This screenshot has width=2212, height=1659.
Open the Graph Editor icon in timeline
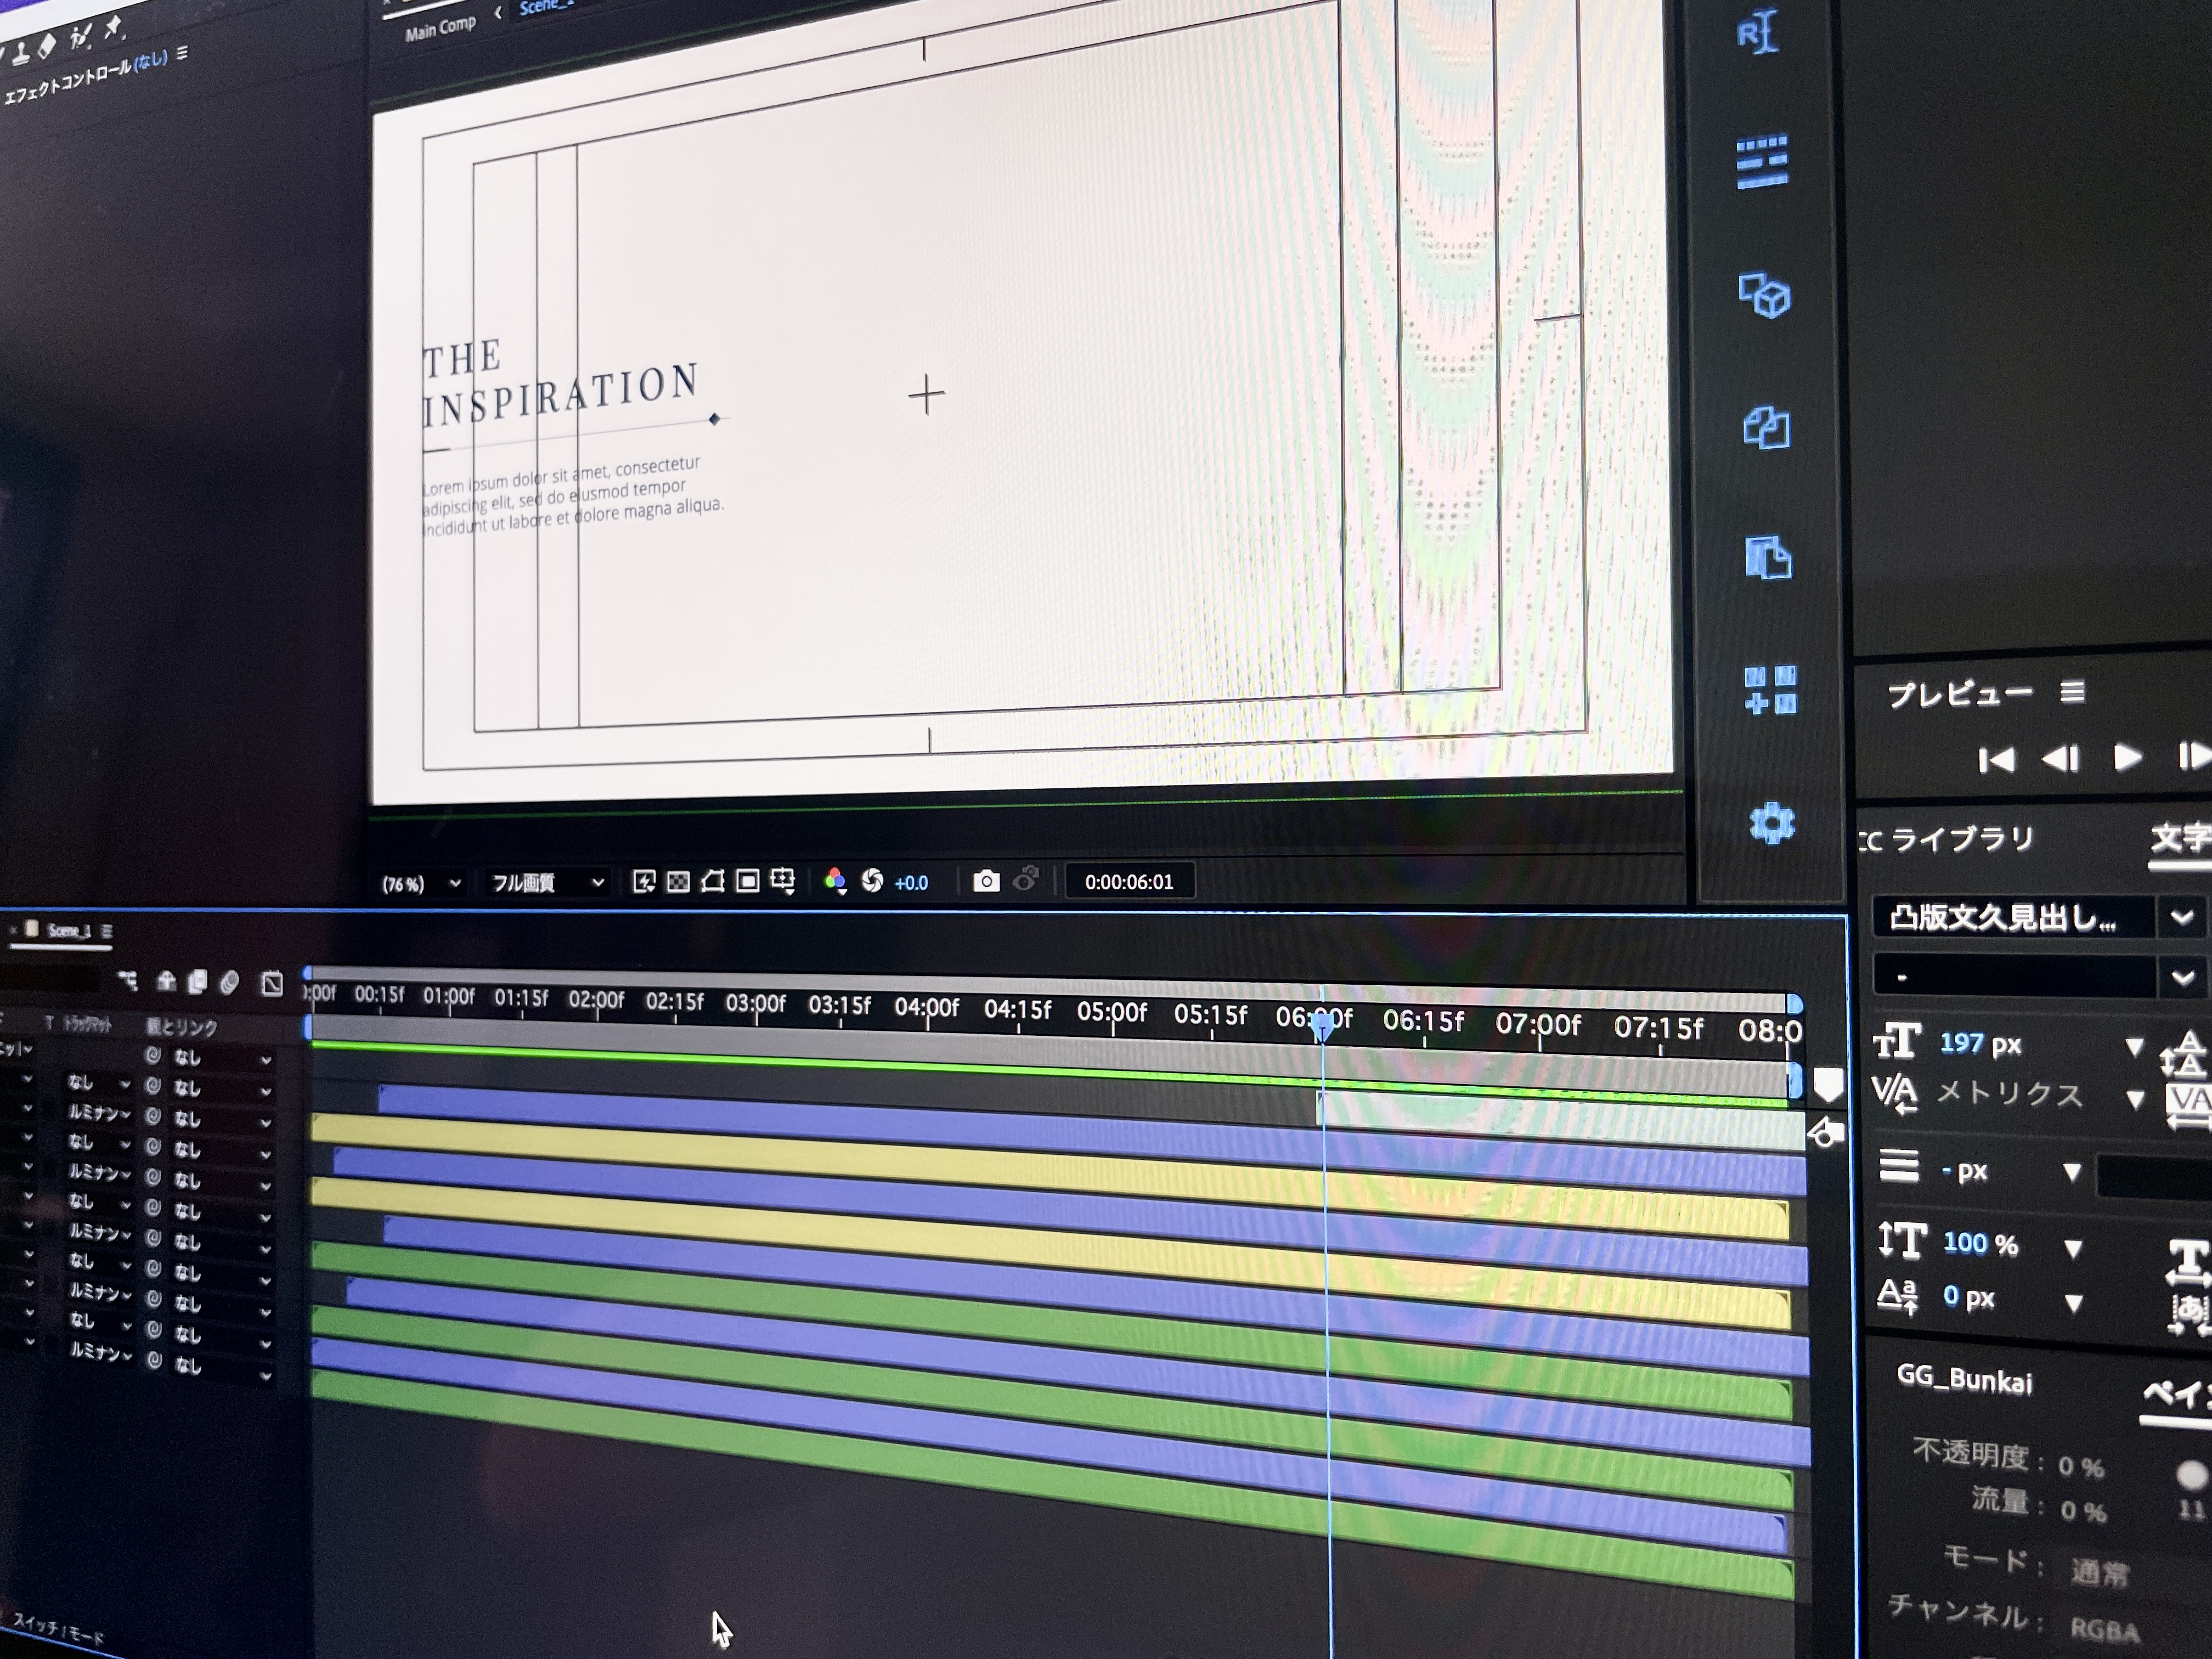coord(271,983)
